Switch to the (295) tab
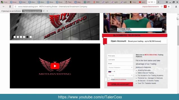The image size is (179, 100). (87, 2)
